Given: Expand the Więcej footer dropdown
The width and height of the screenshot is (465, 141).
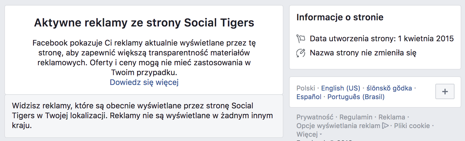Looking at the screenshot, I should pyautogui.click(x=309, y=134).
